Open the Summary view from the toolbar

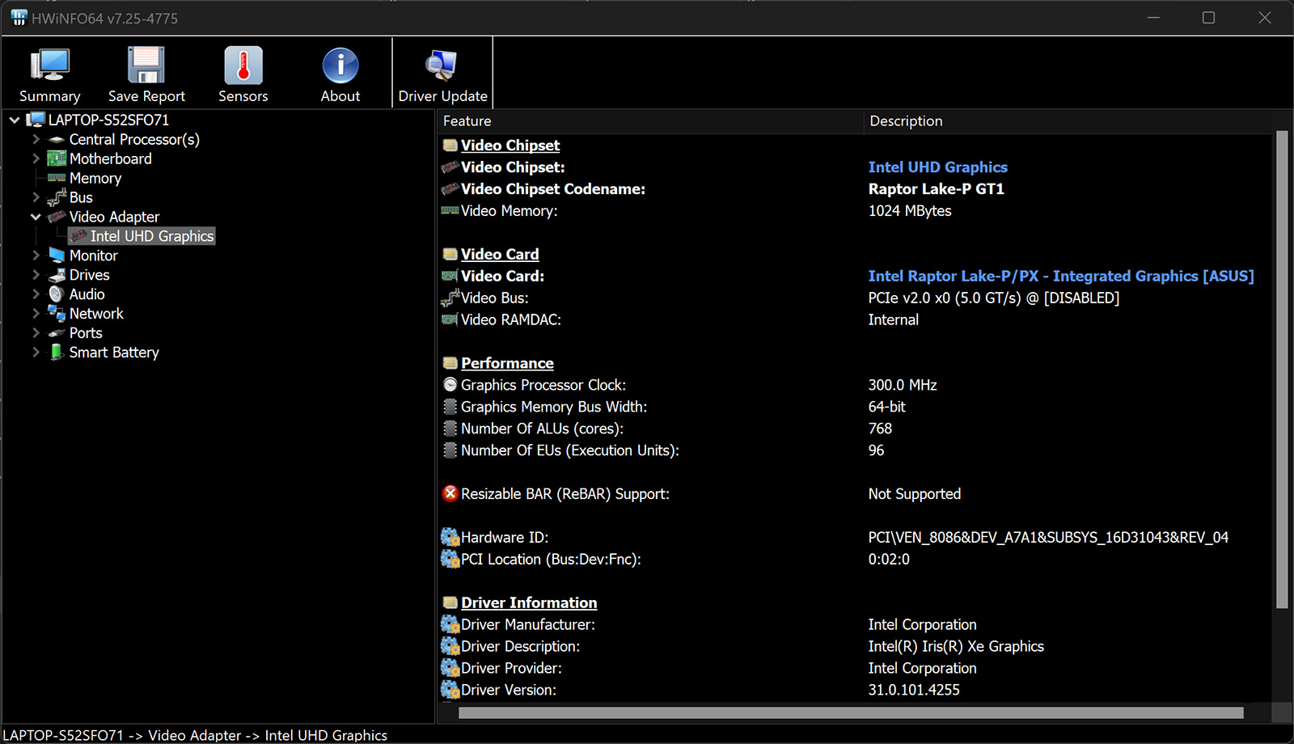pos(49,74)
